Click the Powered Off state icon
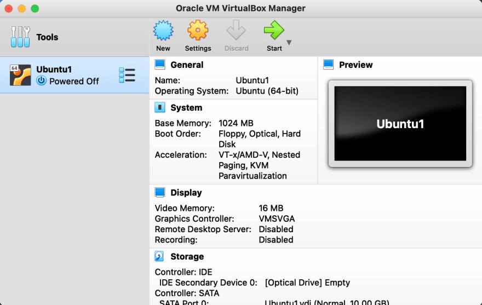The width and height of the screenshot is (482, 305). click(x=41, y=80)
